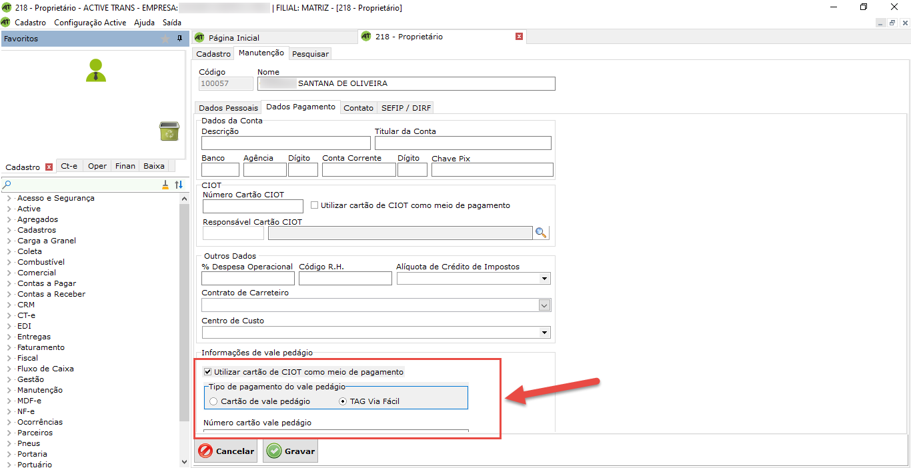
Task: Click the green recycle bin icon
Action: pyautogui.click(x=169, y=131)
